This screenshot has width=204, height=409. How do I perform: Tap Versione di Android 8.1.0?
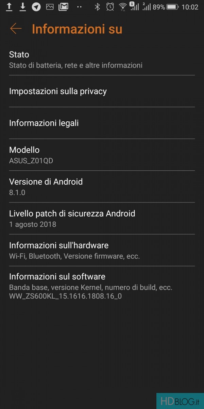point(102,186)
